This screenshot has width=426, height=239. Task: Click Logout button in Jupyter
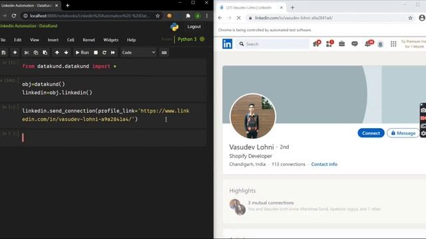(x=194, y=27)
